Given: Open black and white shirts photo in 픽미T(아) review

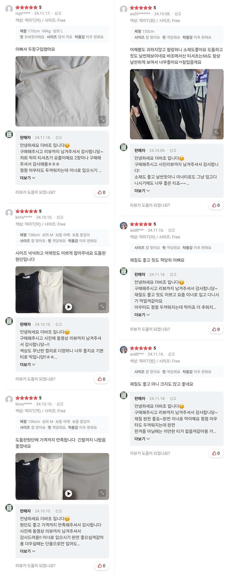Looking at the screenshot, I should 39,289.
